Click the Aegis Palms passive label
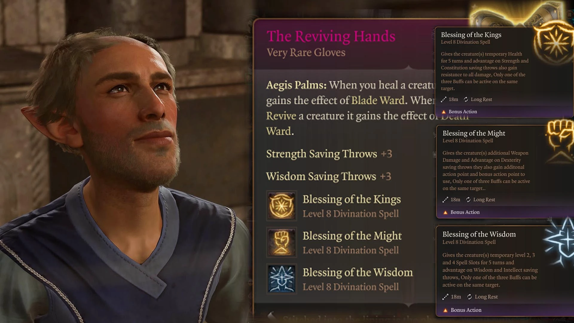Screen dimensions: 574x323 296,85
